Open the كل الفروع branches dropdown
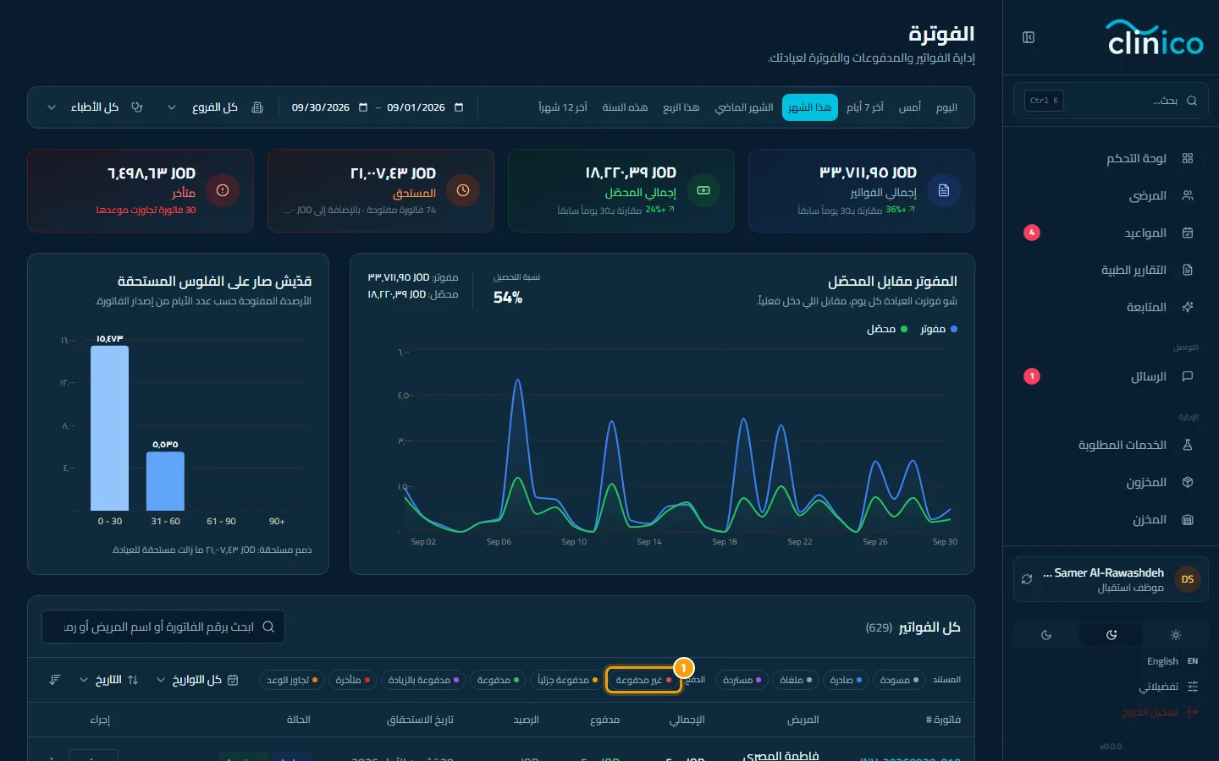The width and height of the screenshot is (1219, 761). click(214, 107)
